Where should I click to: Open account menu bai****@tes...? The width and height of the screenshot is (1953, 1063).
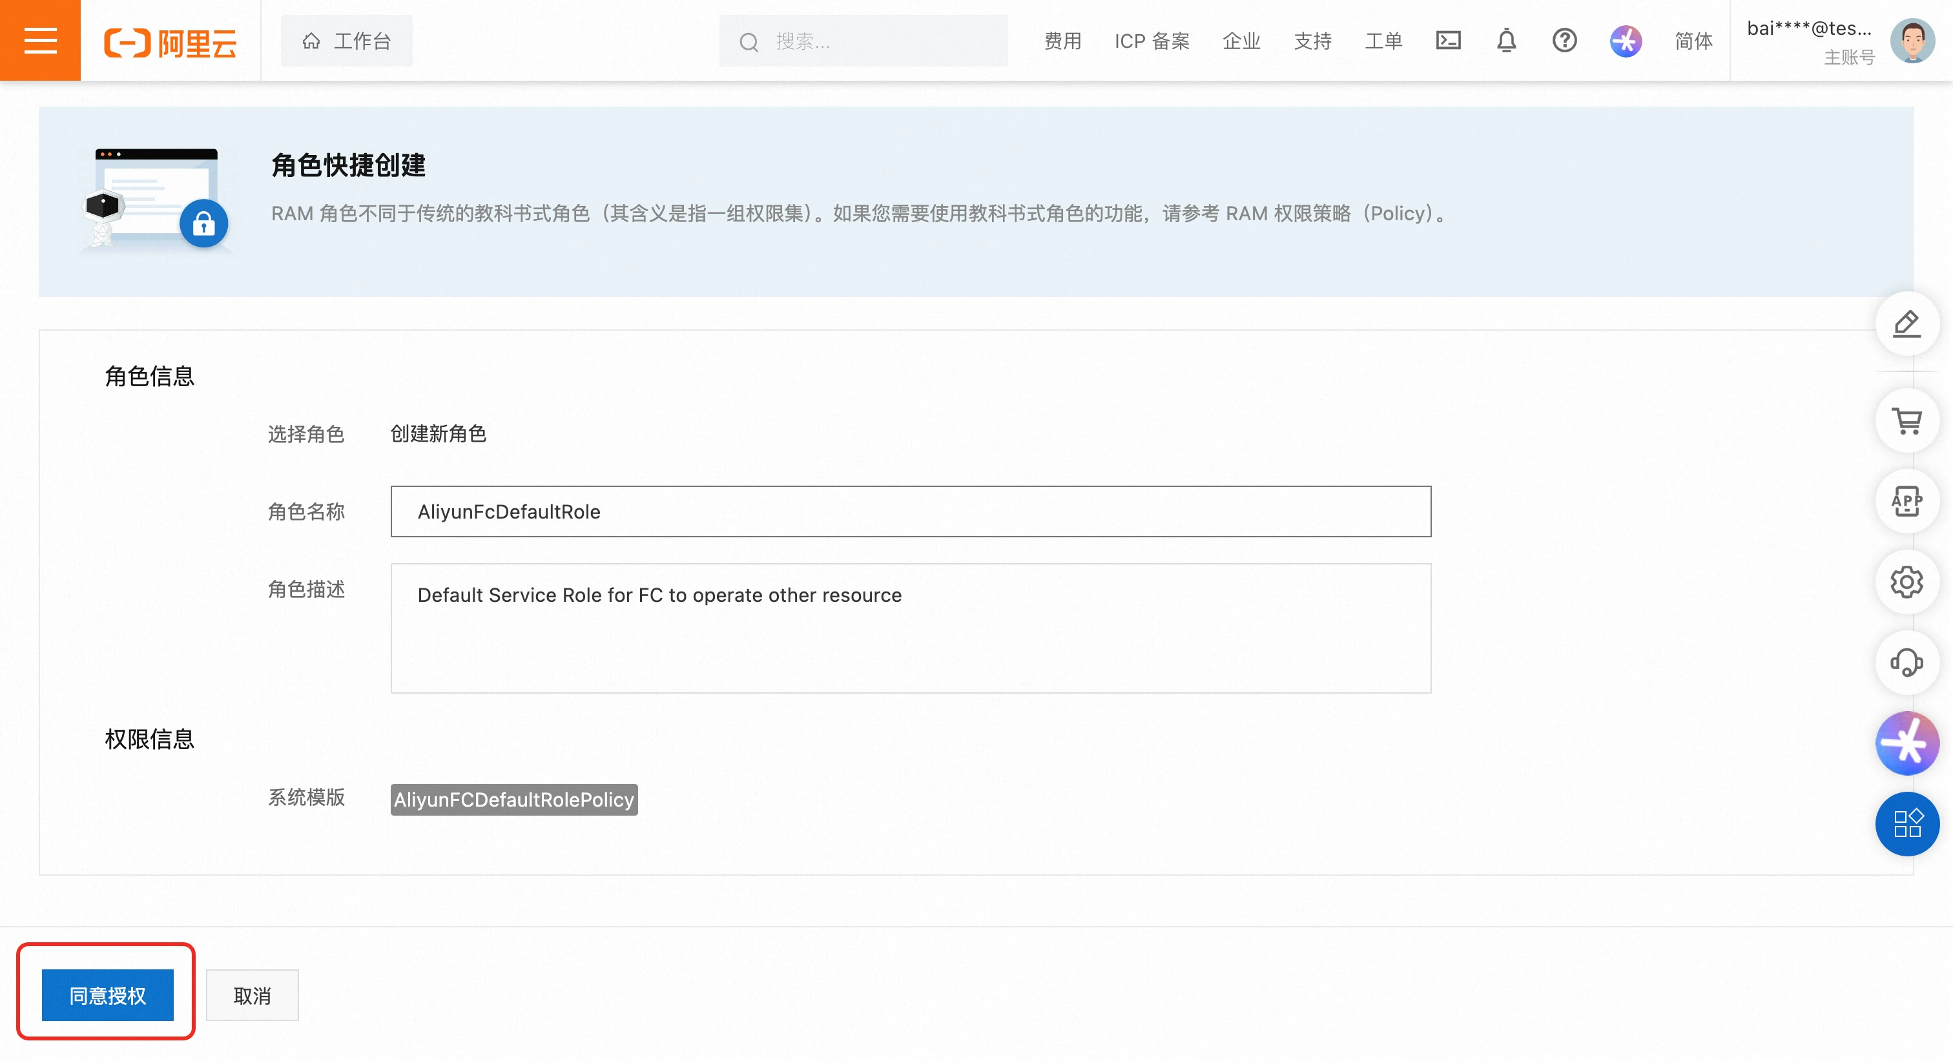(x=1810, y=29)
